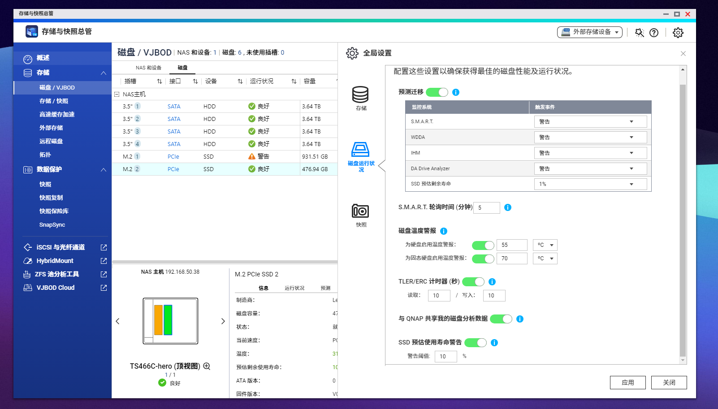Open the IHM trigger event dropdown
This screenshot has height=409, width=718.
coord(590,153)
